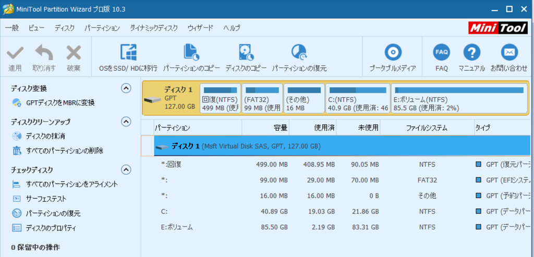Open the FAQ icon
The height and width of the screenshot is (257, 534).
pyautogui.click(x=441, y=53)
